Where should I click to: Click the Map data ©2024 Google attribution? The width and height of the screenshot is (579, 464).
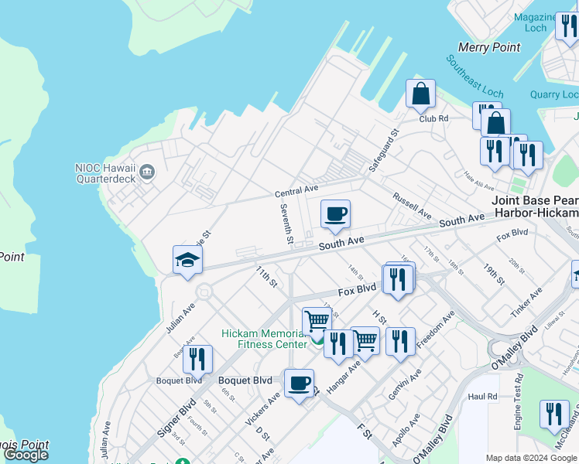click(x=532, y=458)
